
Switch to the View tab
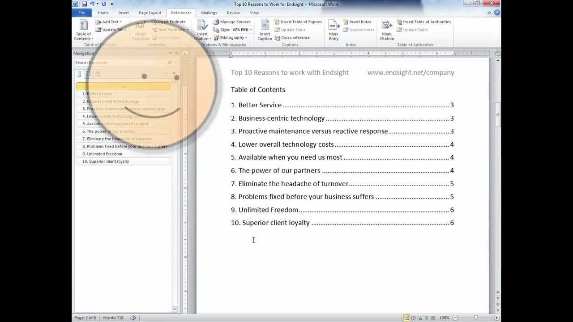[x=254, y=13]
